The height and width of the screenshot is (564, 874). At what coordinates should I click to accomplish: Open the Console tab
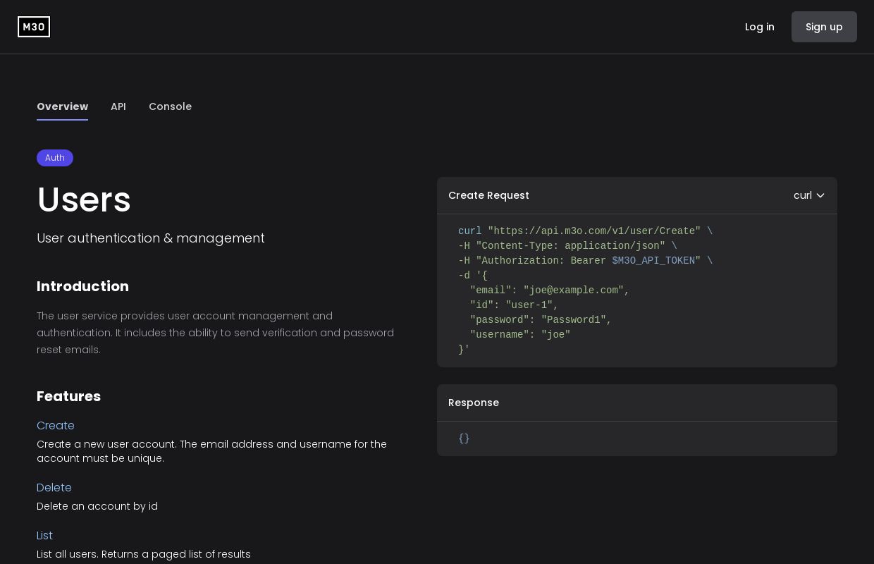(x=170, y=106)
